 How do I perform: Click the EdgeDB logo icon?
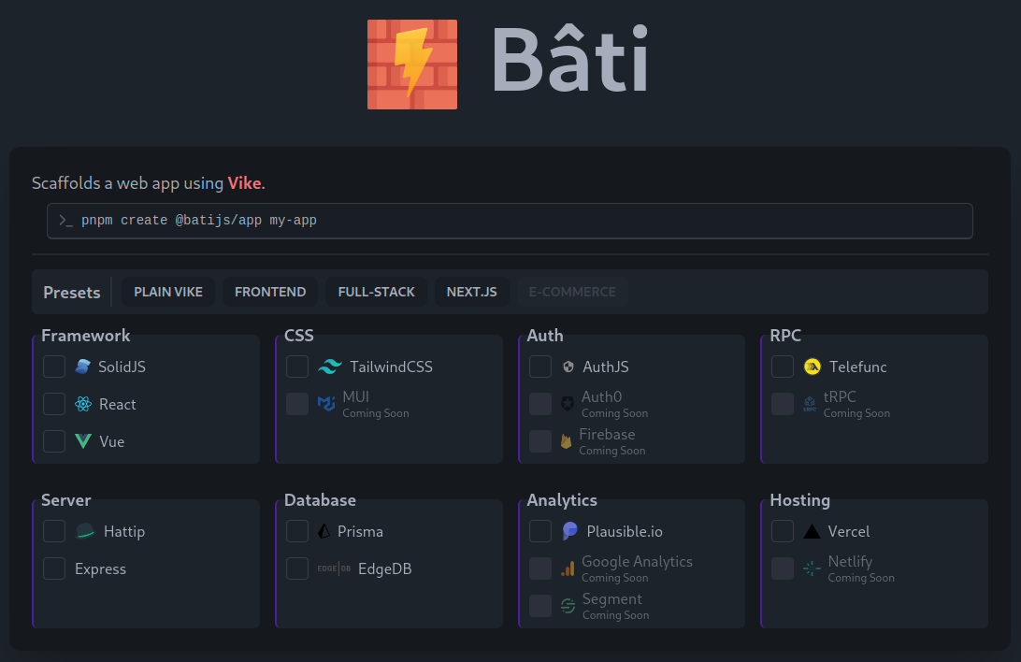point(334,568)
